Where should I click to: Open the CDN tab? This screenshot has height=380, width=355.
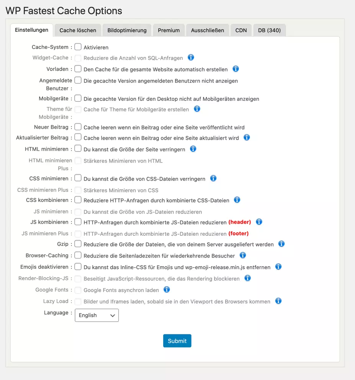pyautogui.click(x=241, y=30)
